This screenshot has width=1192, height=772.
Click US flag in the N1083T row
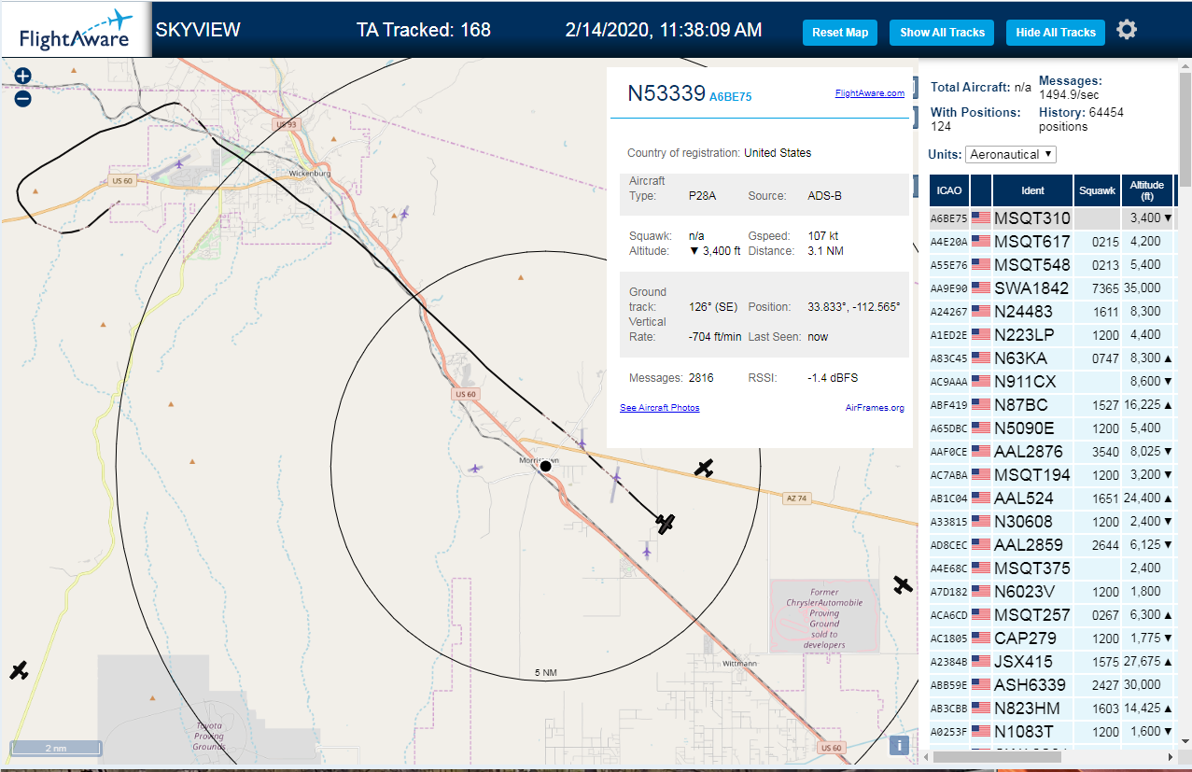point(980,732)
